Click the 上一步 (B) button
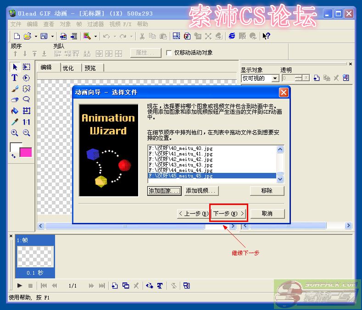This screenshot has height=310, width=362. coord(194,214)
